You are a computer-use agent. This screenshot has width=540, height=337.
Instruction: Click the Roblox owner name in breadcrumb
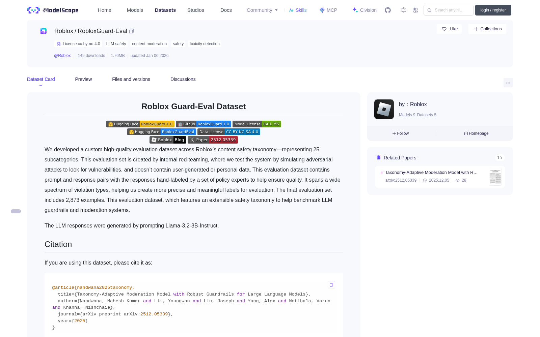(64, 31)
